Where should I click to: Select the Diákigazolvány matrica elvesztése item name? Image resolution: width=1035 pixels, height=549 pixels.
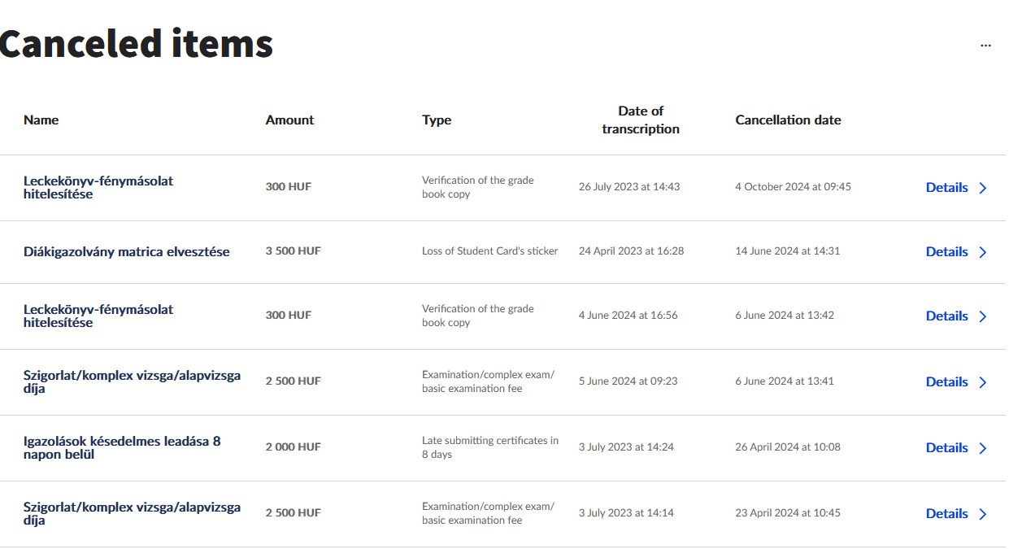(x=127, y=251)
